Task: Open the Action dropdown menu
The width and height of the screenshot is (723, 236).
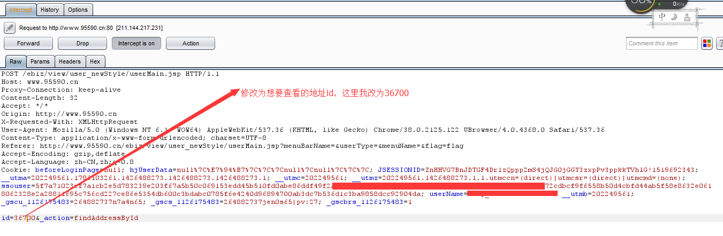Action: click(x=191, y=43)
